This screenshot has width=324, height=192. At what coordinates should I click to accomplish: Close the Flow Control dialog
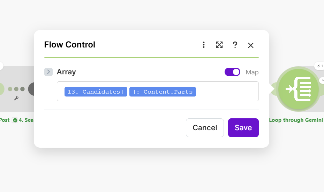[x=250, y=45]
